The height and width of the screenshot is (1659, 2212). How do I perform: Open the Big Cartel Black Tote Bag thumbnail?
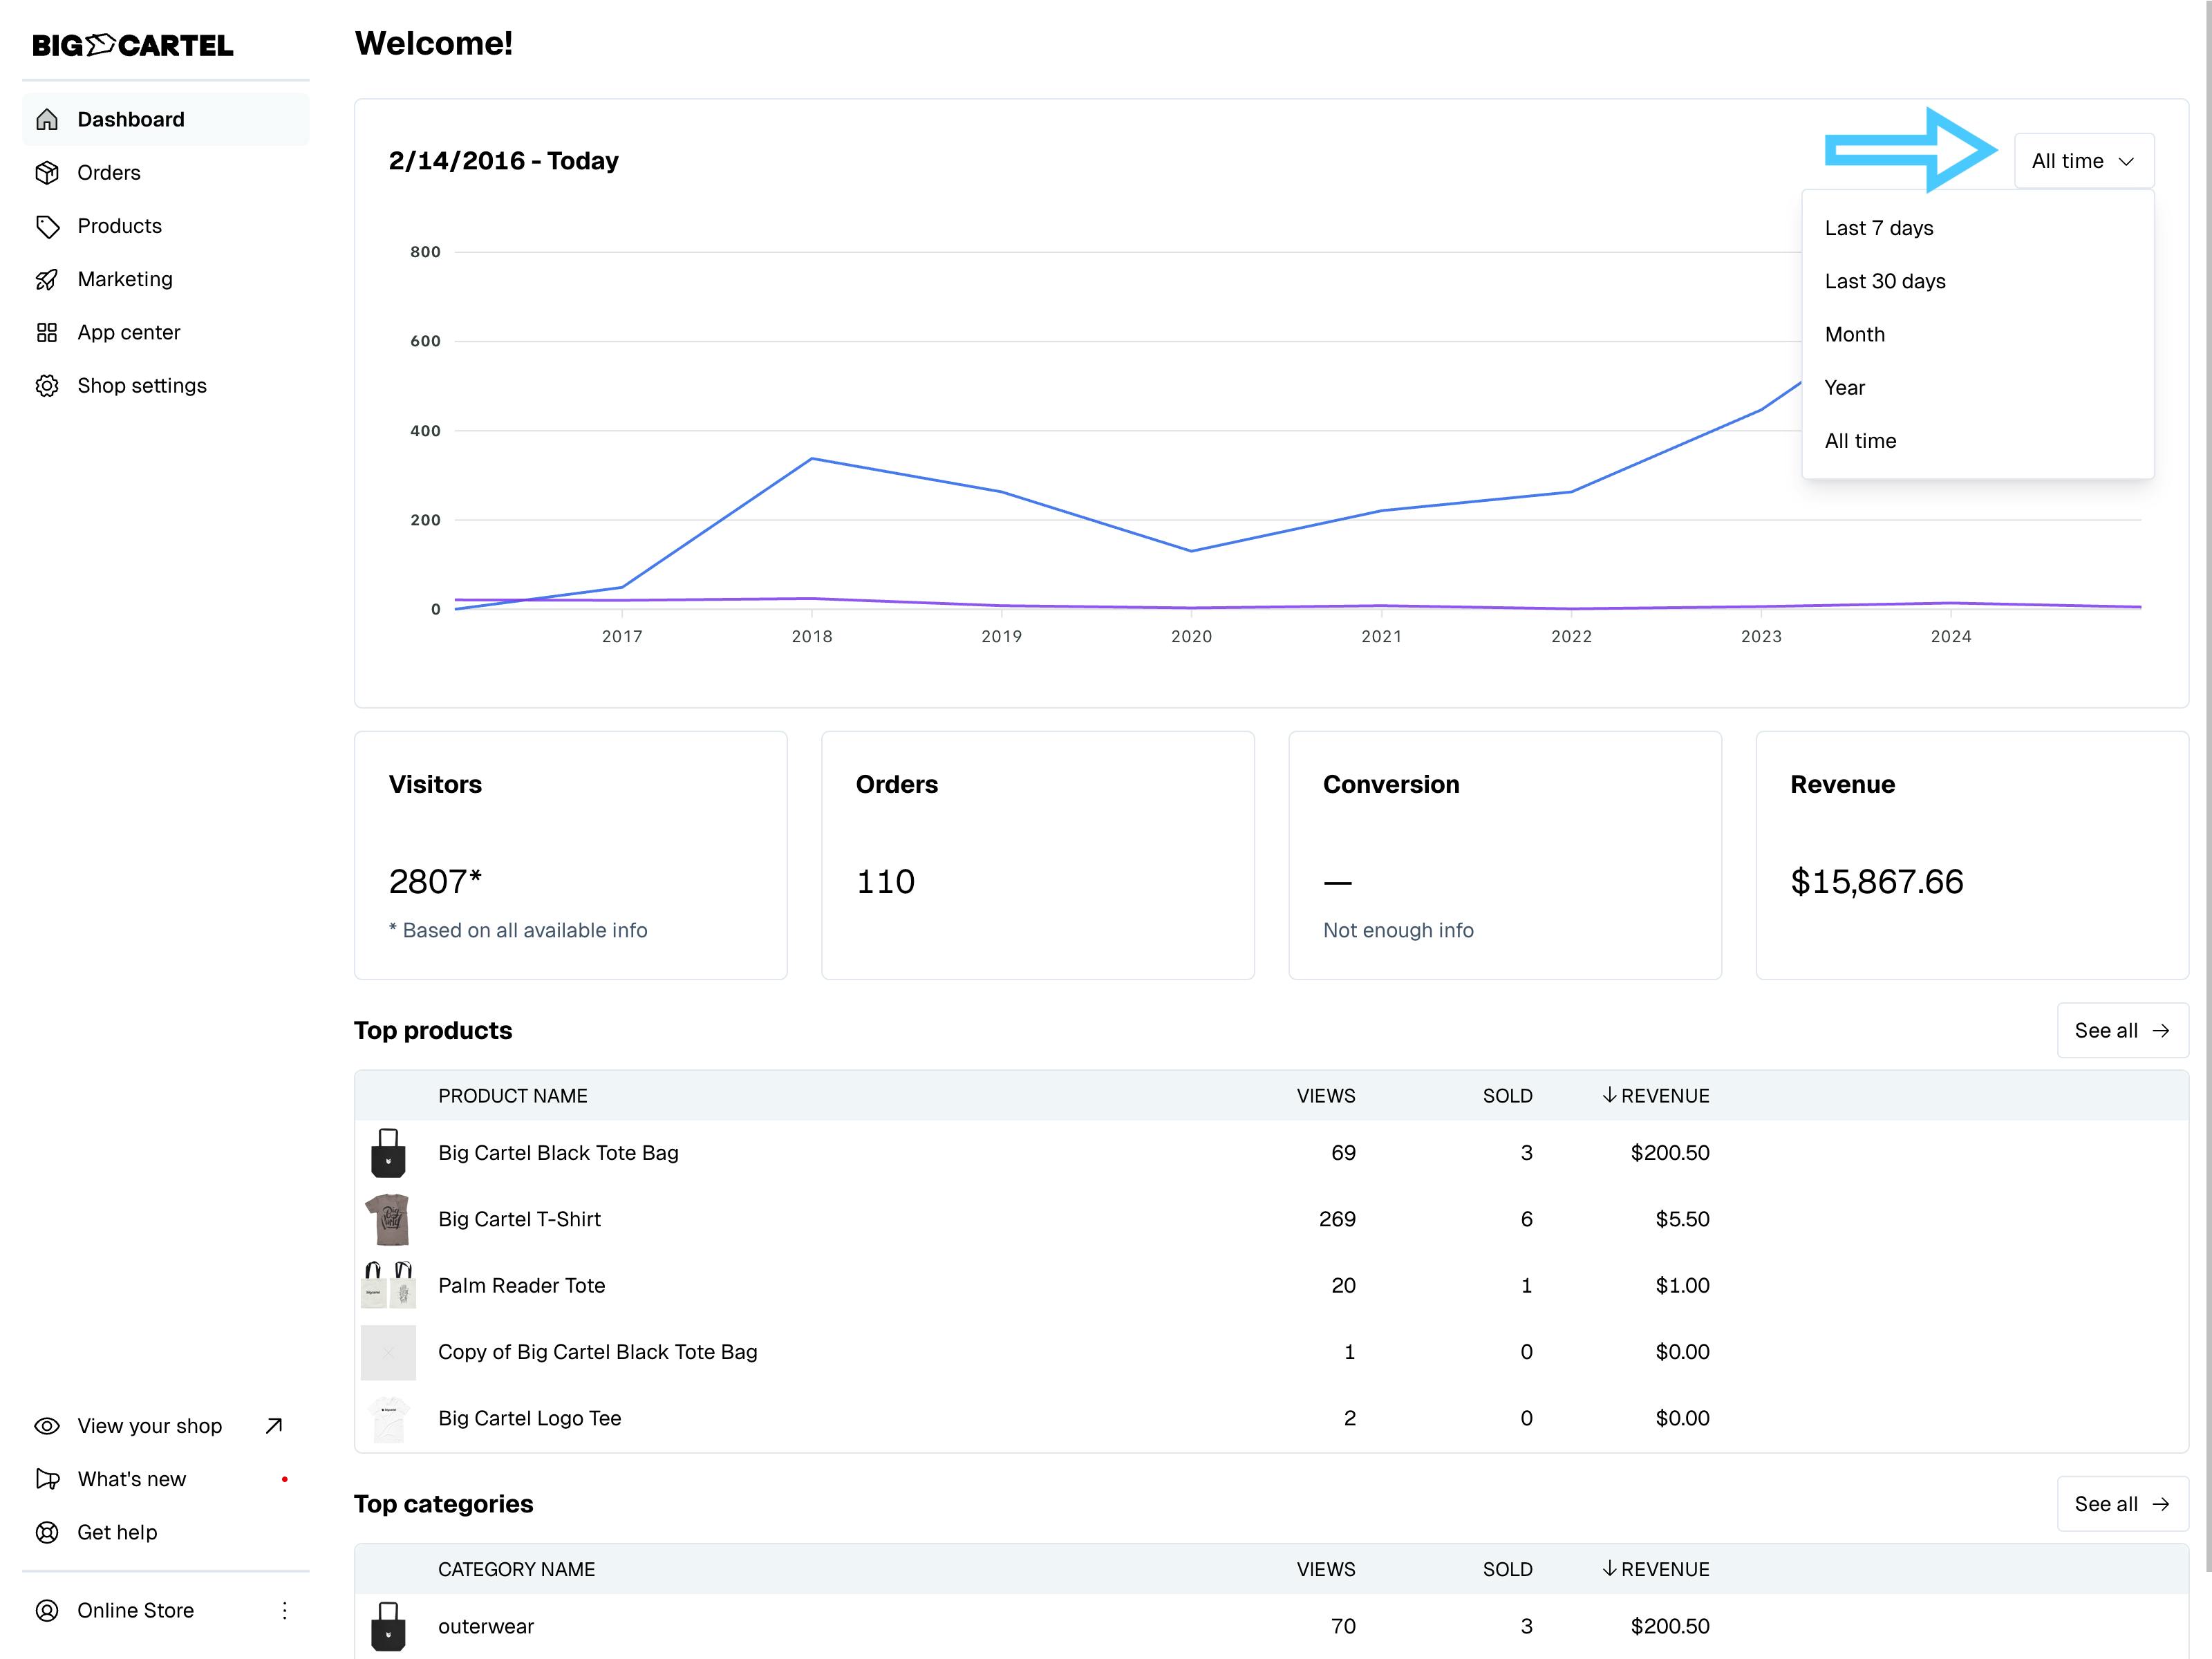pyautogui.click(x=388, y=1153)
